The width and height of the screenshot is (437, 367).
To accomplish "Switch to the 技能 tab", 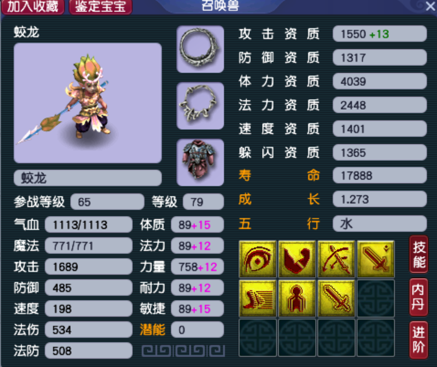I will pos(419,254).
